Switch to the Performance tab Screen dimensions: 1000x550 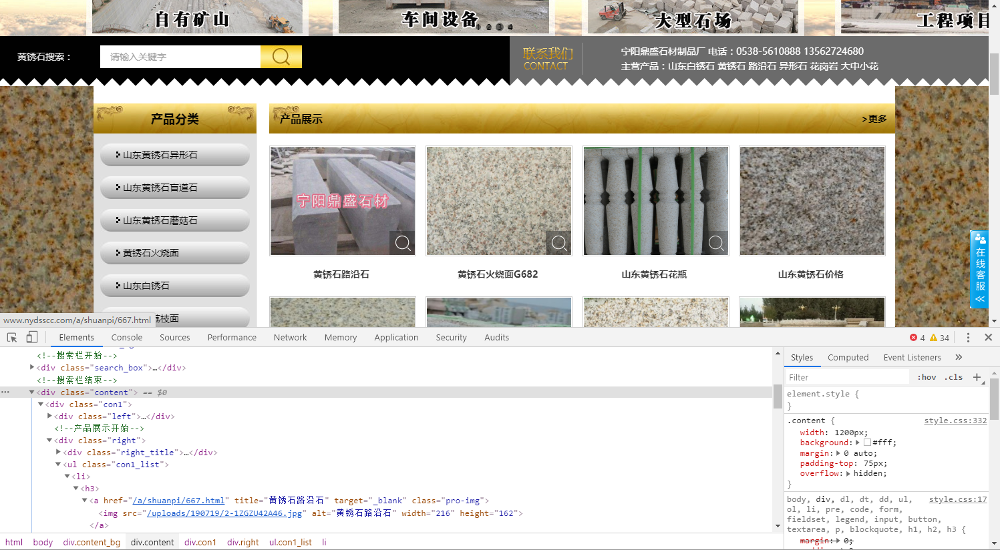tap(232, 338)
